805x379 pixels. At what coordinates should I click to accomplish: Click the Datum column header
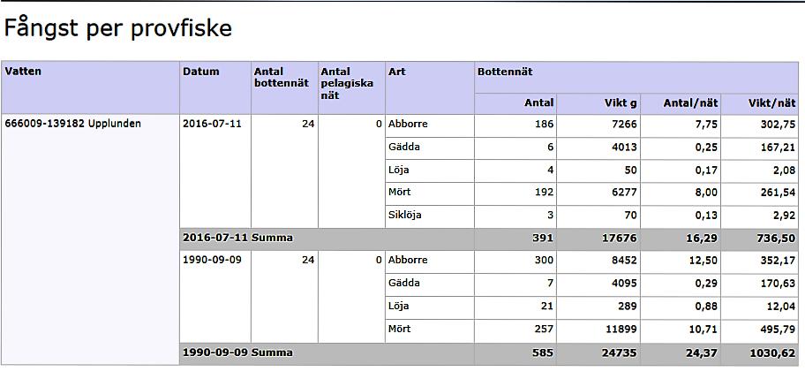(x=215, y=87)
